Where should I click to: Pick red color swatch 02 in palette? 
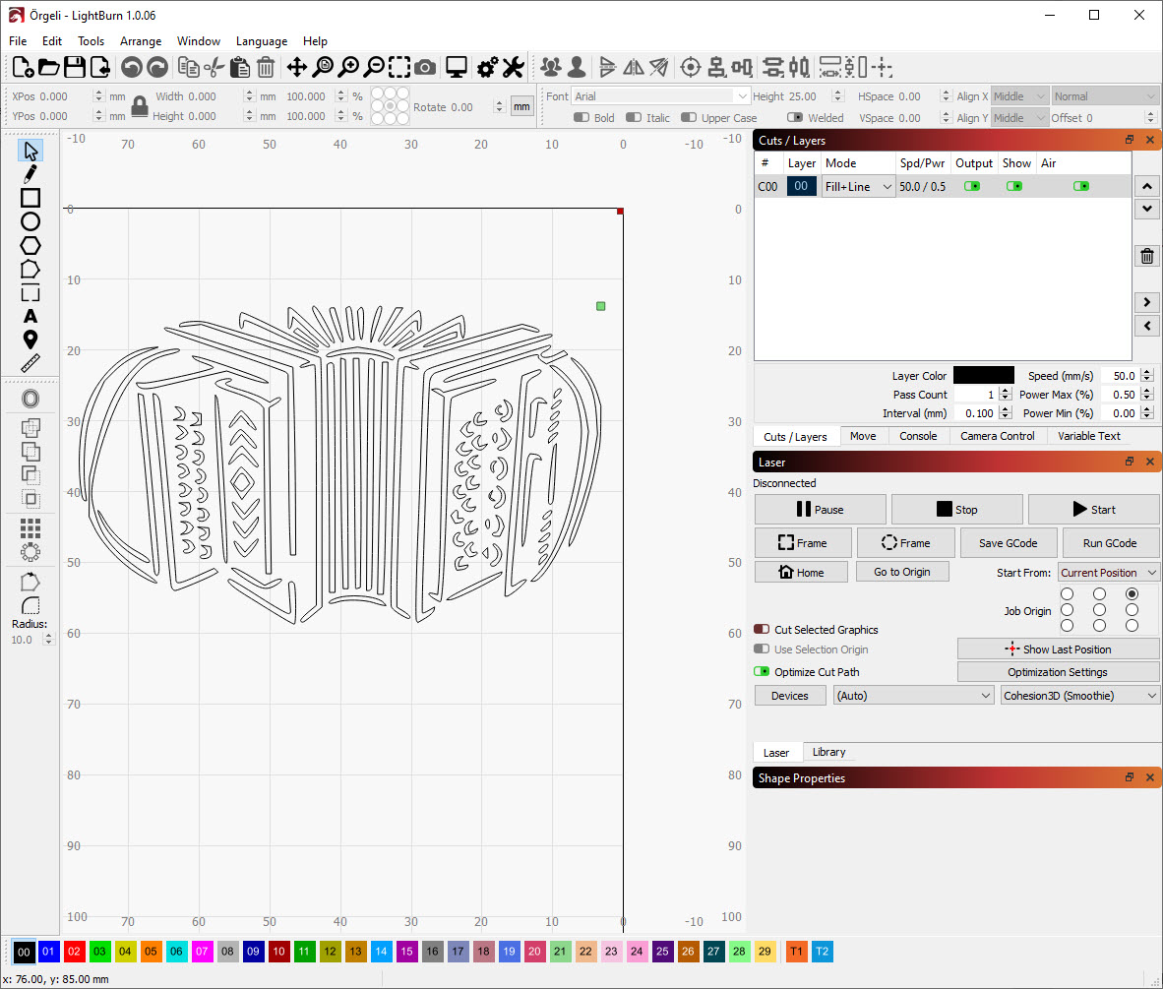pyautogui.click(x=74, y=952)
